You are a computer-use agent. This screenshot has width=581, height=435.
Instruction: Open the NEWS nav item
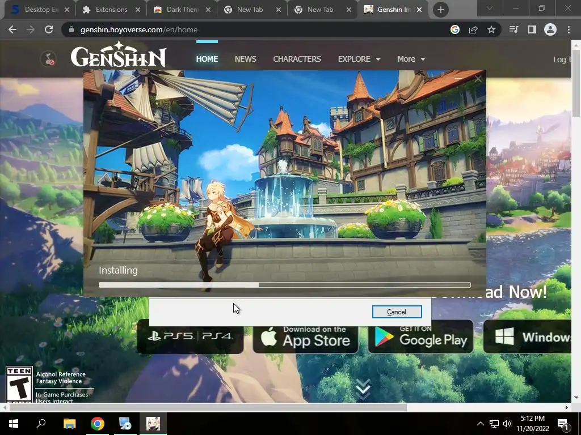(245, 59)
